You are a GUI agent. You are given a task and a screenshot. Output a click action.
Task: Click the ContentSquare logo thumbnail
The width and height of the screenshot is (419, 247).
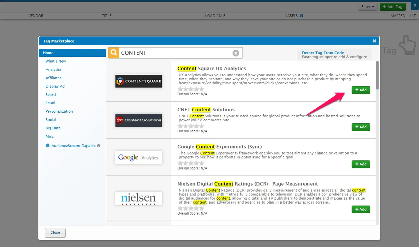click(138, 81)
